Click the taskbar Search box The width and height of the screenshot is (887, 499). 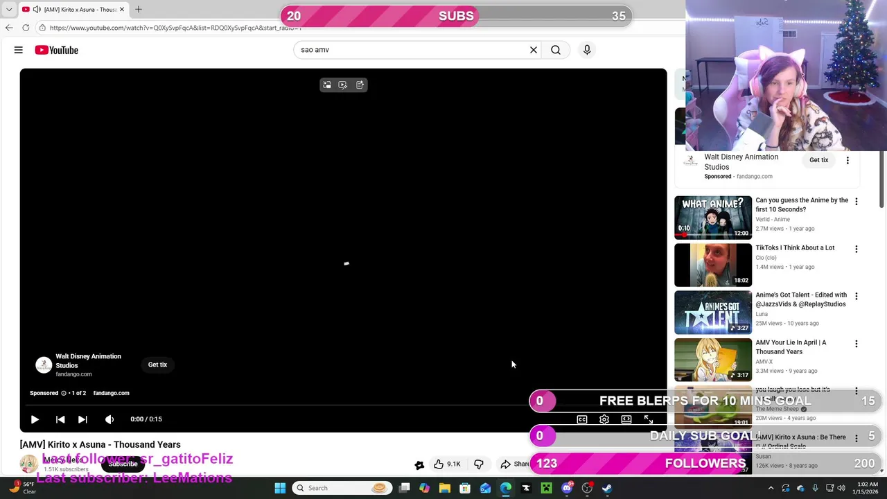342,488
